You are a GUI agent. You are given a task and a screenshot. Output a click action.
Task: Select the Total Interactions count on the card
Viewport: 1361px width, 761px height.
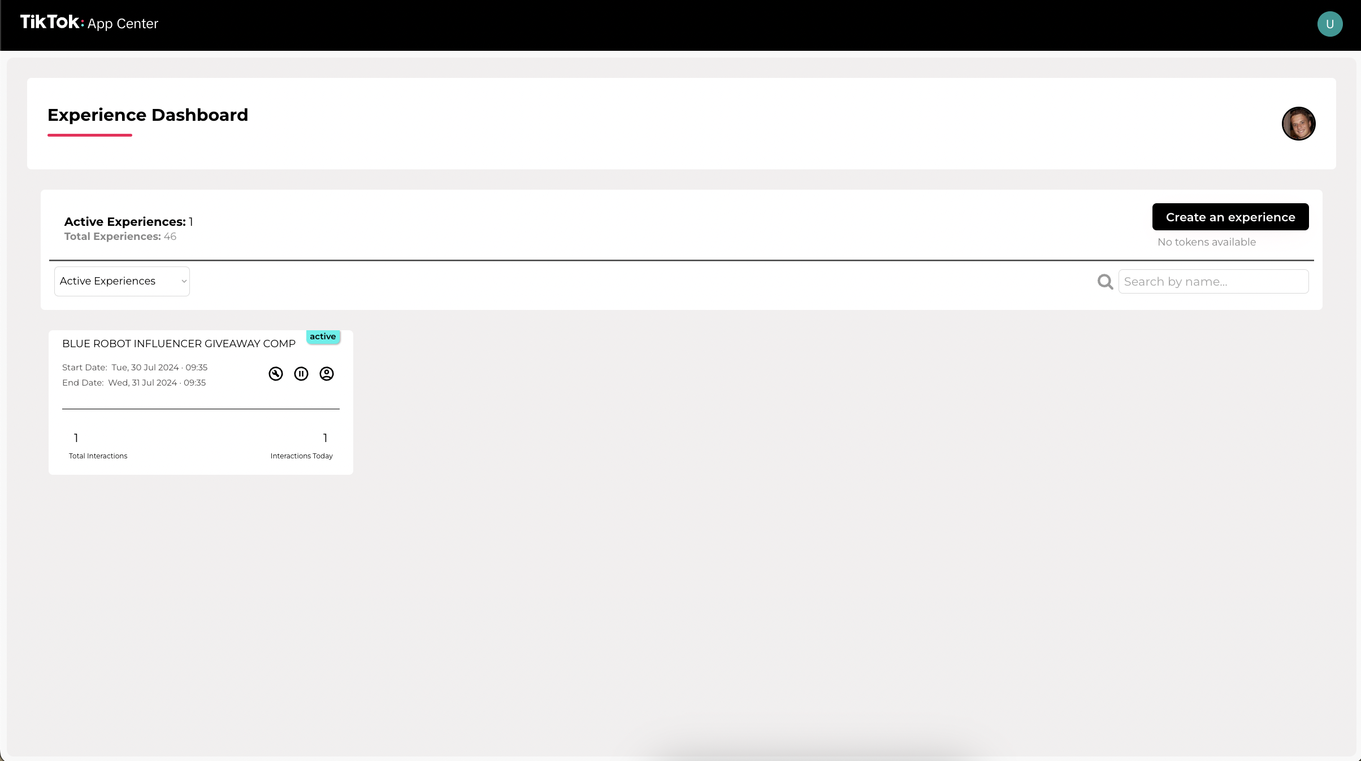coord(76,438)
